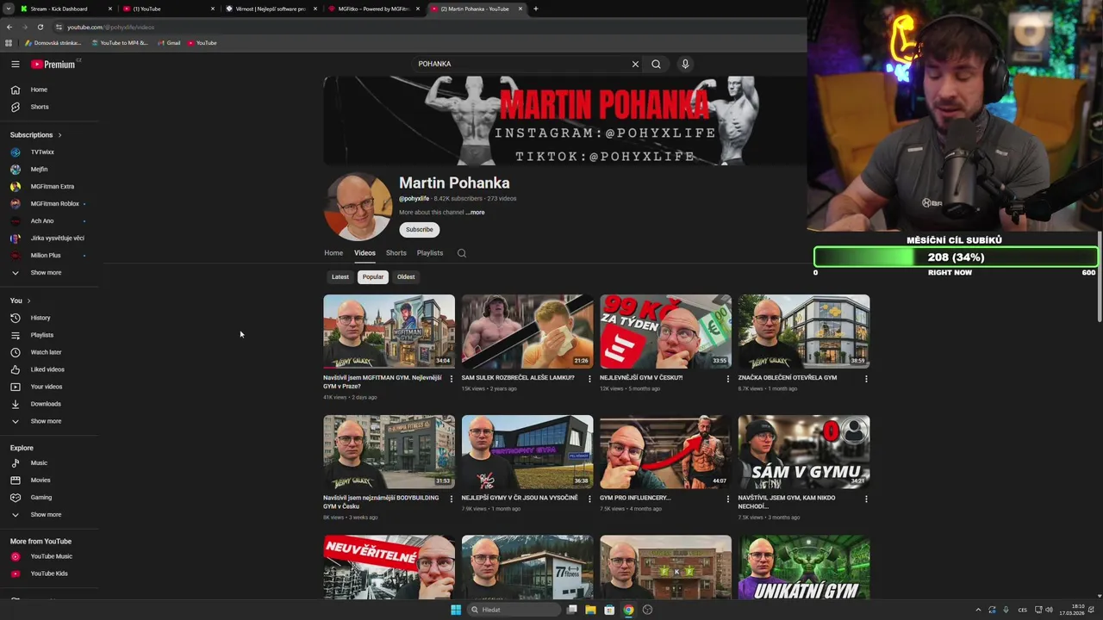Search within channel using magnifier icon
The image size is (1103, 620).
click(462, 253)
